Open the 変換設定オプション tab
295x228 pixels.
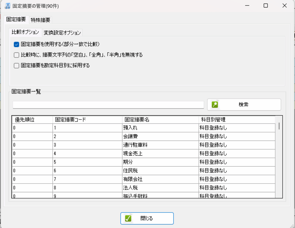pos(62,33)
